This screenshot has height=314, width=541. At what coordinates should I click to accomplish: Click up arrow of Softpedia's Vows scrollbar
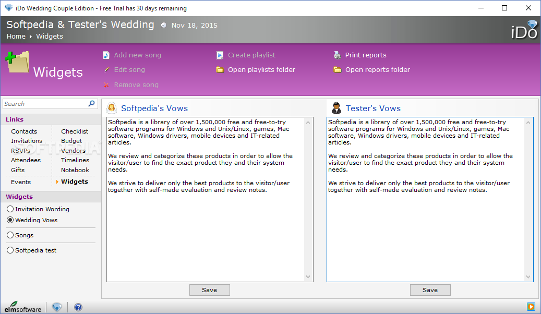[x=308, y=123]
